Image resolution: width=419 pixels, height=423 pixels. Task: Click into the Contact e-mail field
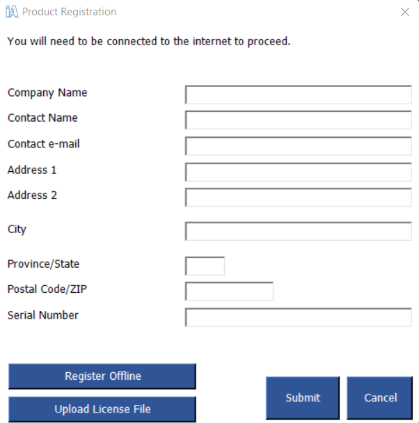pyautogui.click(x=299, y=146)
